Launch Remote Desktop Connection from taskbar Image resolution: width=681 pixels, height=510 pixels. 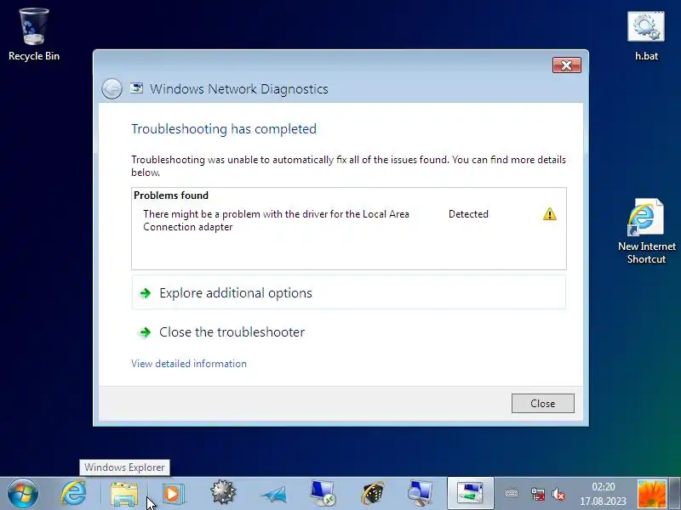pyautogui.click(x=323, y=493)
